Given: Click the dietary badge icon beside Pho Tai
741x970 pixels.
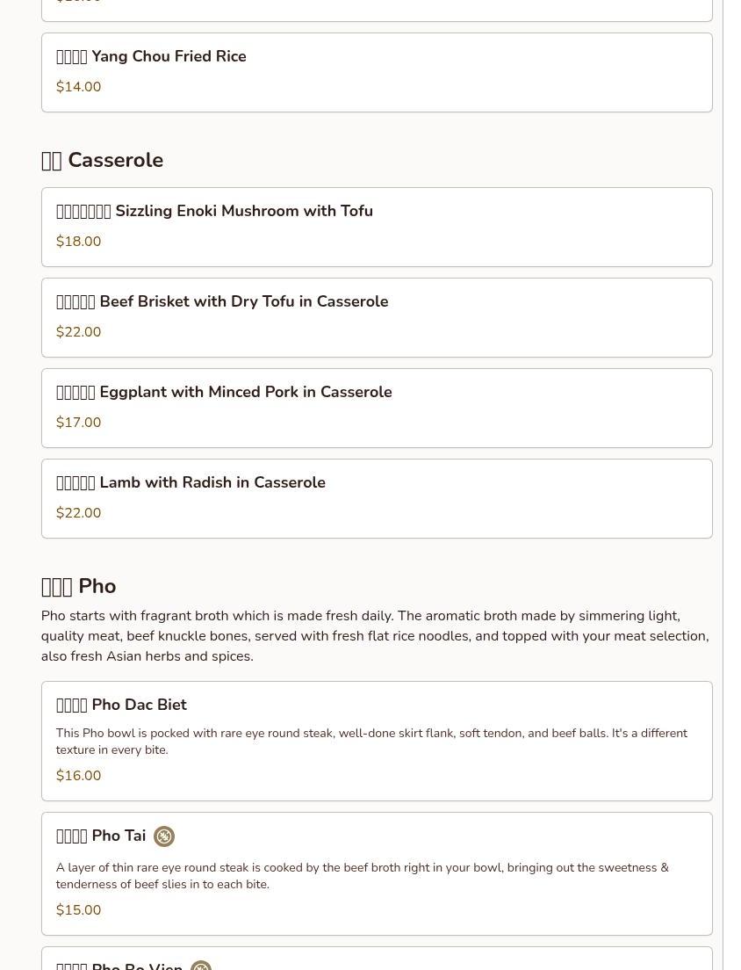Looking at the screenshot, I should [164, 836].
